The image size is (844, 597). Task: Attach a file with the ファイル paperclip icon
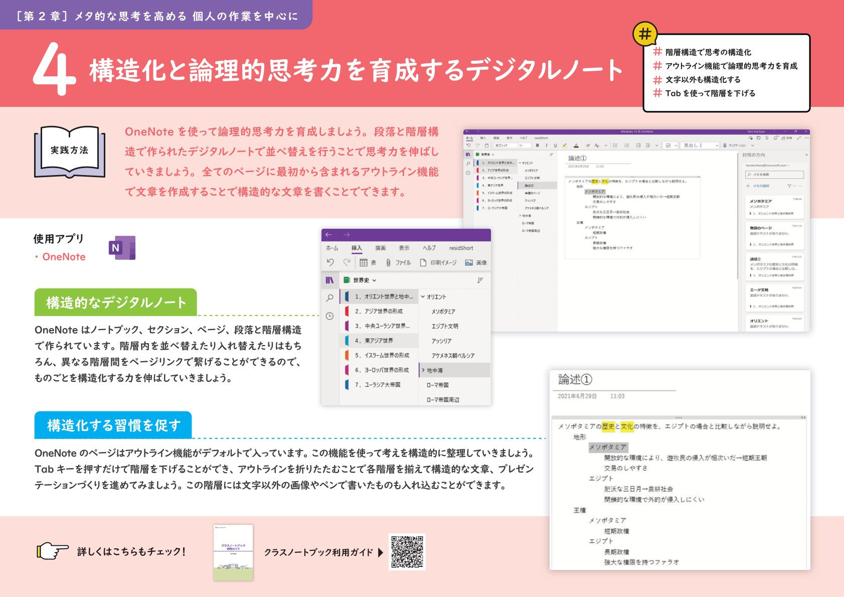coord(389,262)
